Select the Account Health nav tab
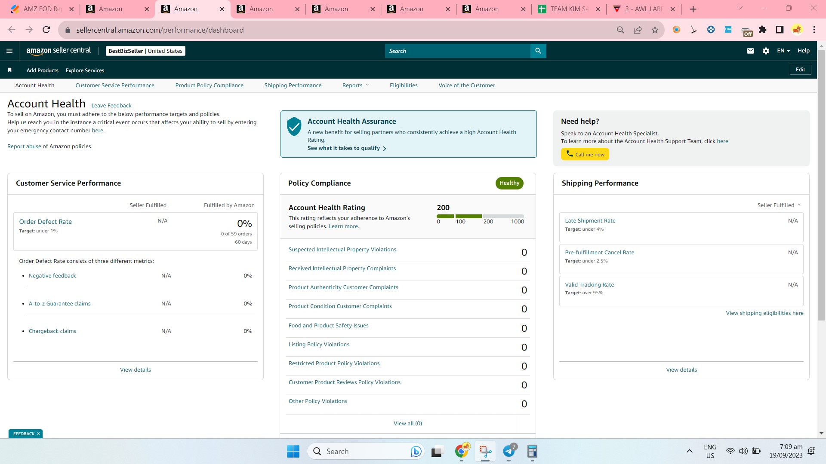Viewport: 826px width, 464px height. [35, 85]
